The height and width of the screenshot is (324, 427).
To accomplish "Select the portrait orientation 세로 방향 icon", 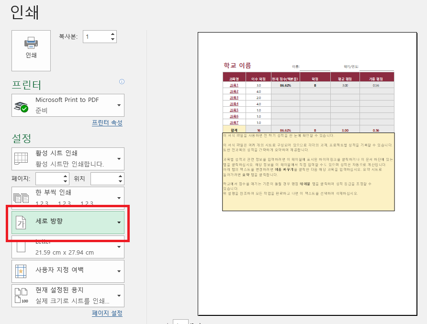I will (21, 223).
